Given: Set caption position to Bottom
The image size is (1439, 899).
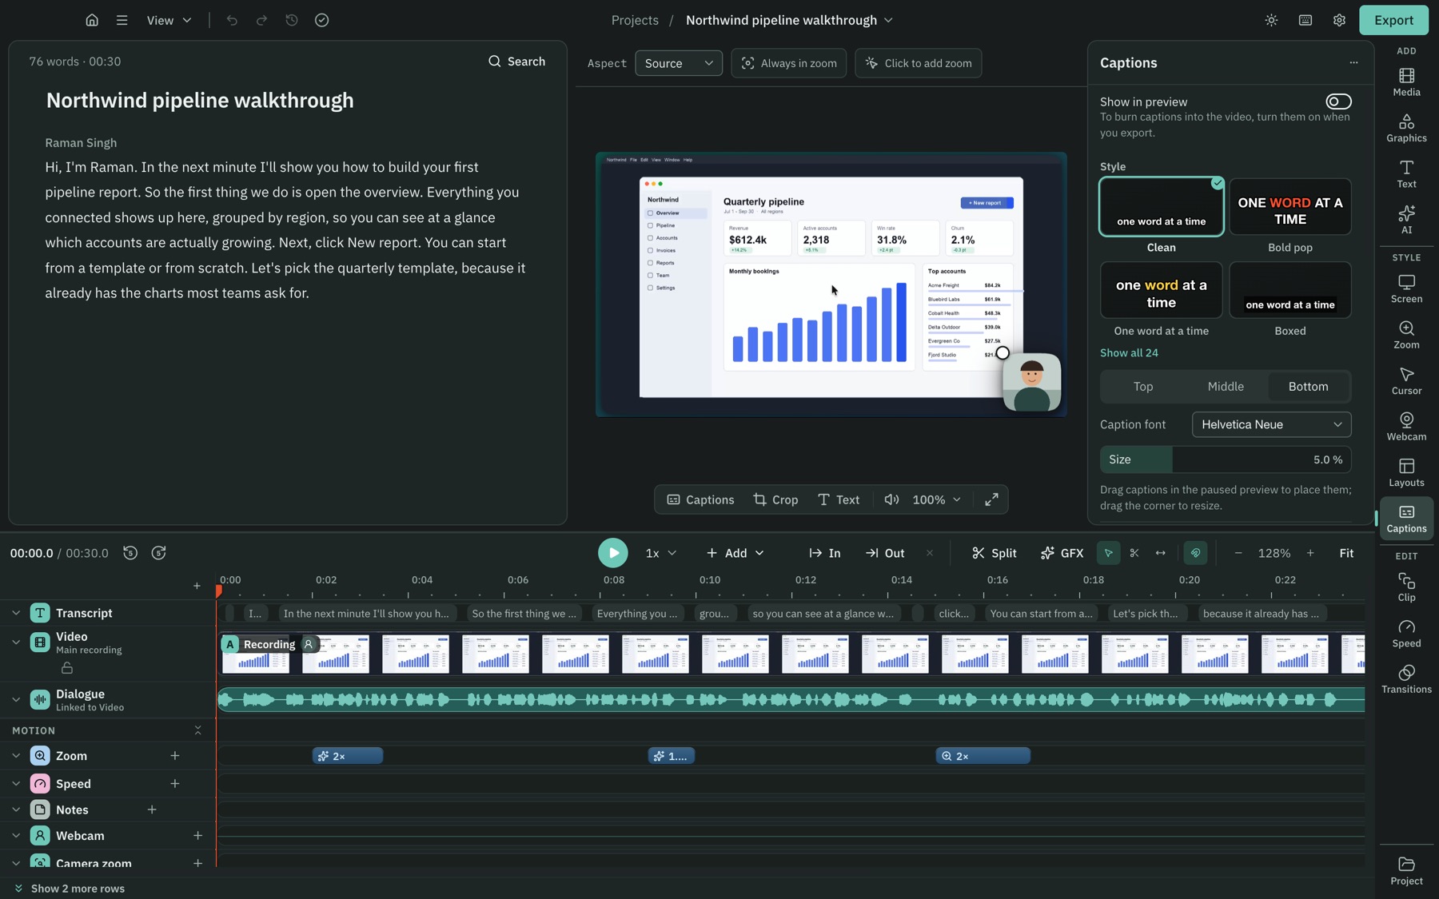Looking at the screenshot, I should point(1308,387).
